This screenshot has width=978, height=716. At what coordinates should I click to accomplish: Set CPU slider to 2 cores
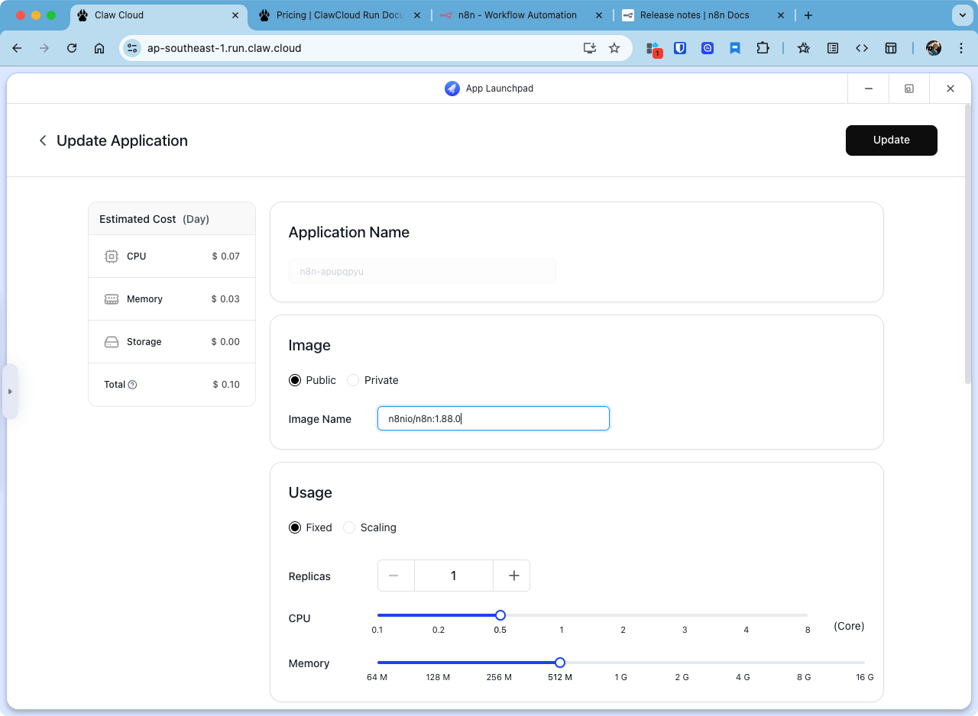623,615
